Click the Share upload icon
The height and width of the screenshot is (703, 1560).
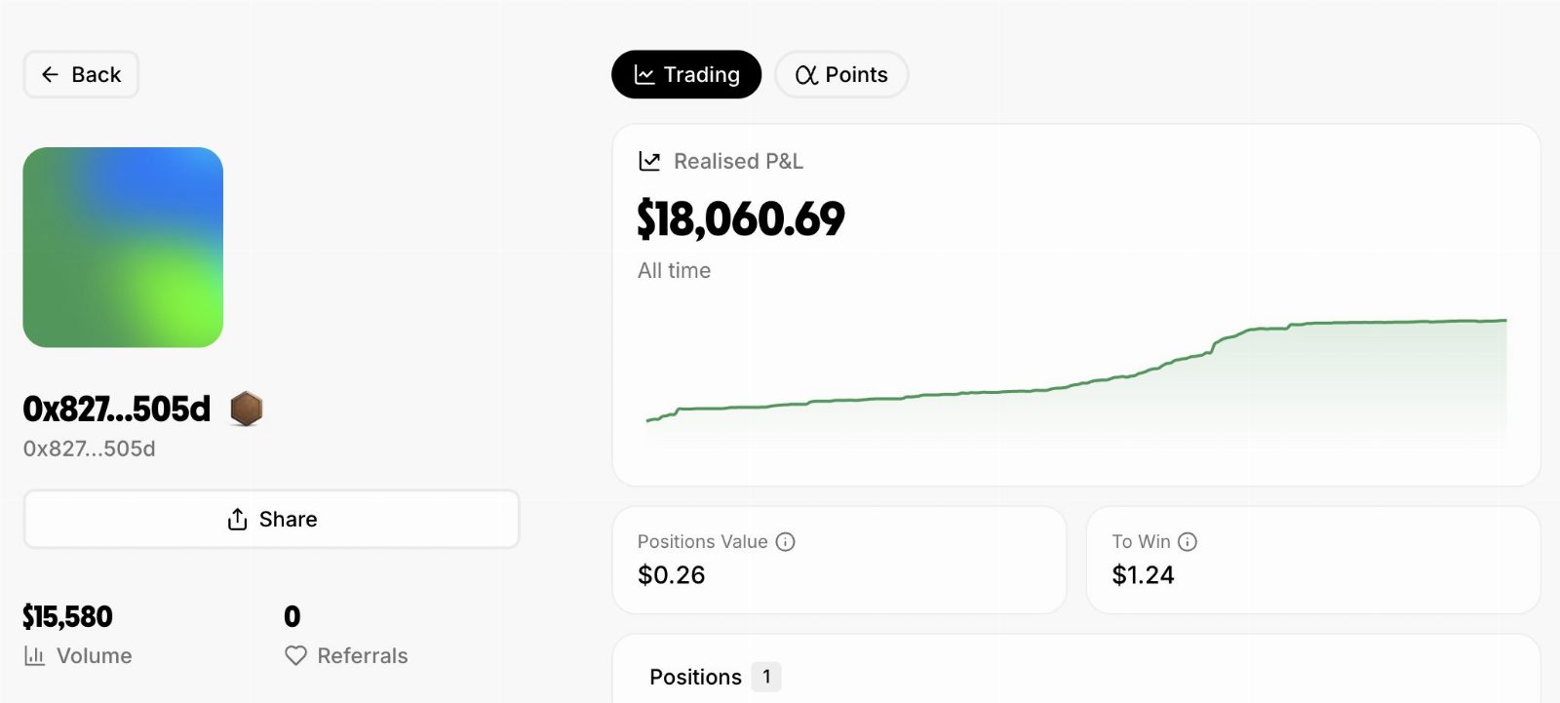(x=237, y=520)
